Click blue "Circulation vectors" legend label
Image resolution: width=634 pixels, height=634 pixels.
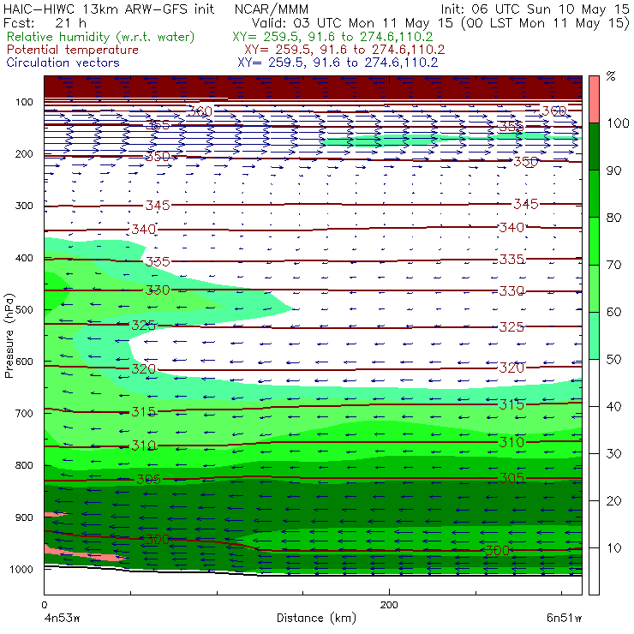tap(63, 63)
